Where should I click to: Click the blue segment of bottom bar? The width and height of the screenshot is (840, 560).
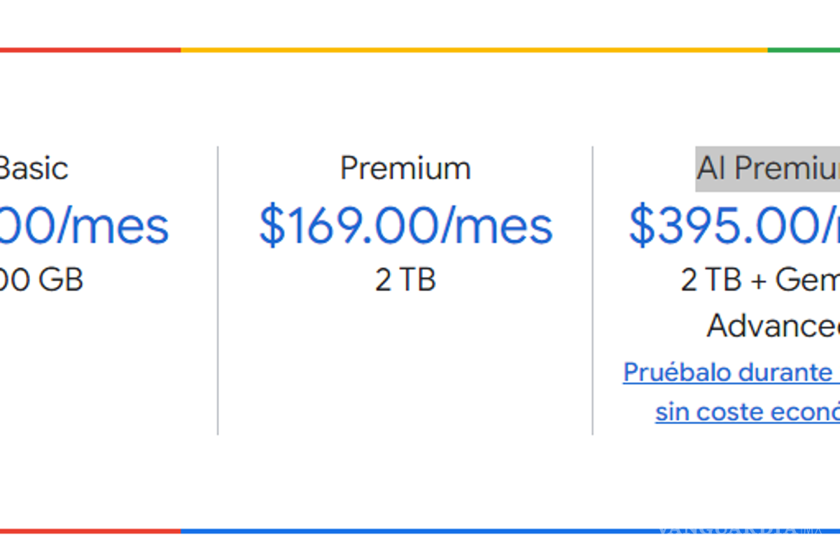[x=420, y=531]
